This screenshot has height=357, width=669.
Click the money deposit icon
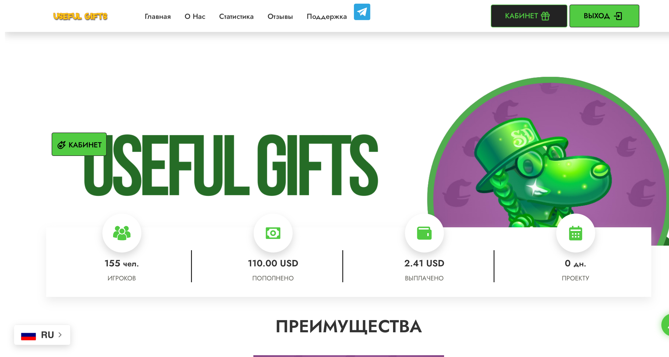click(x=273, y=233)
